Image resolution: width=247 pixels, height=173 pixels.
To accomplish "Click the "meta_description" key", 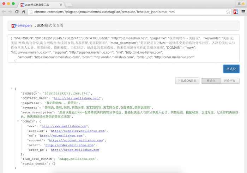I will [37, 113].
